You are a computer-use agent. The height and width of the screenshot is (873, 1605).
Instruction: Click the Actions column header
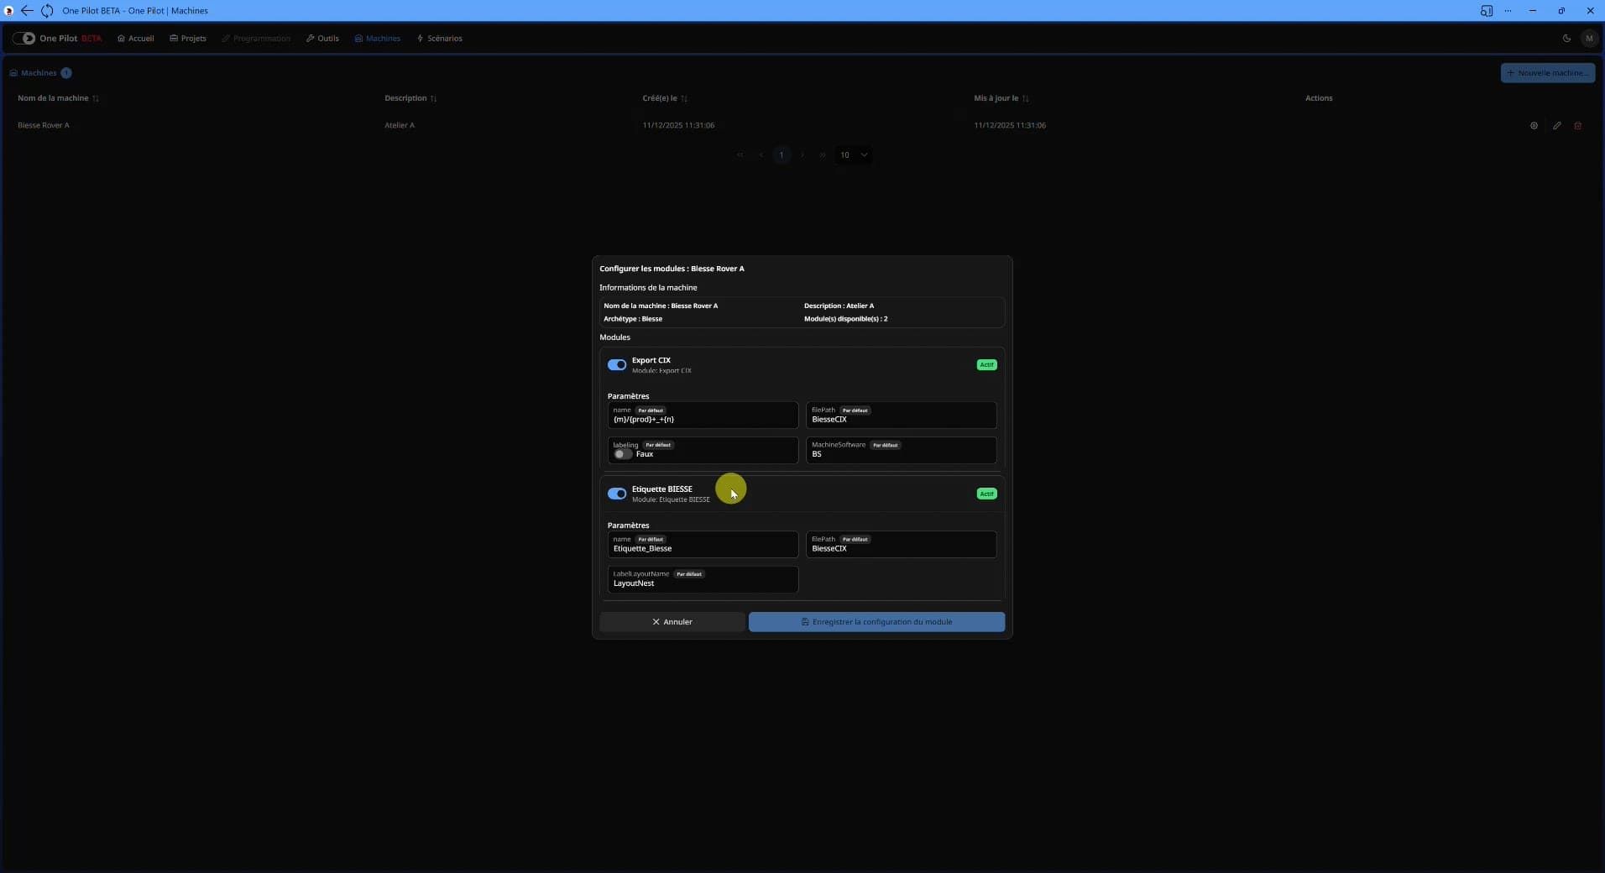[x=1319, y=98]
